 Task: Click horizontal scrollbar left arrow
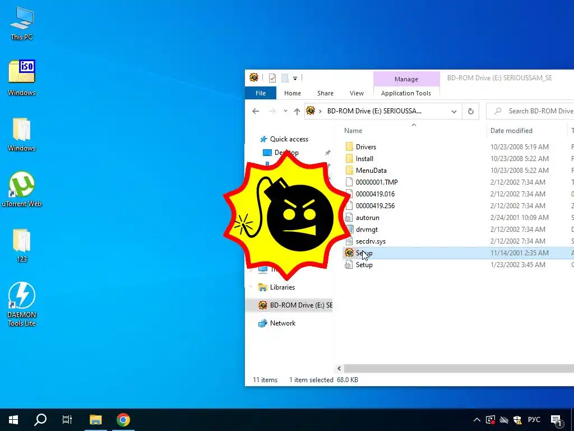pyautogui.click(x=339, y=368)
